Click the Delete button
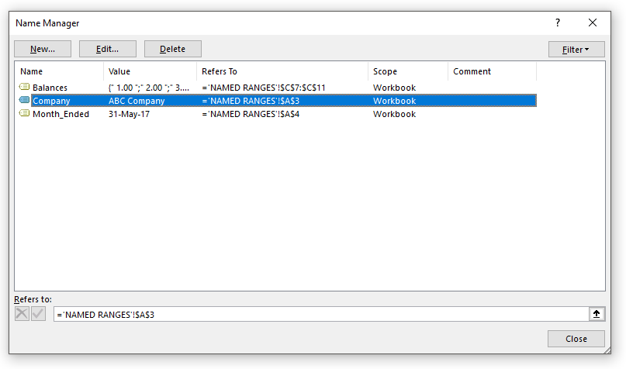 point(173,49)
